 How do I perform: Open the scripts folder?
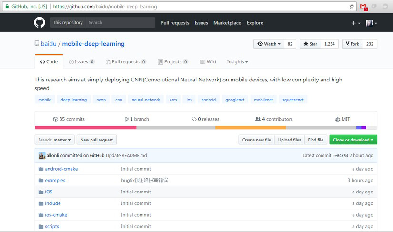(x=52, y=226)
